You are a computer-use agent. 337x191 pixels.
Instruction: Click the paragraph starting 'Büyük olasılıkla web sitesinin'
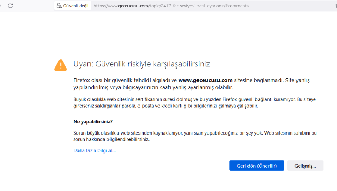point(194,102)
